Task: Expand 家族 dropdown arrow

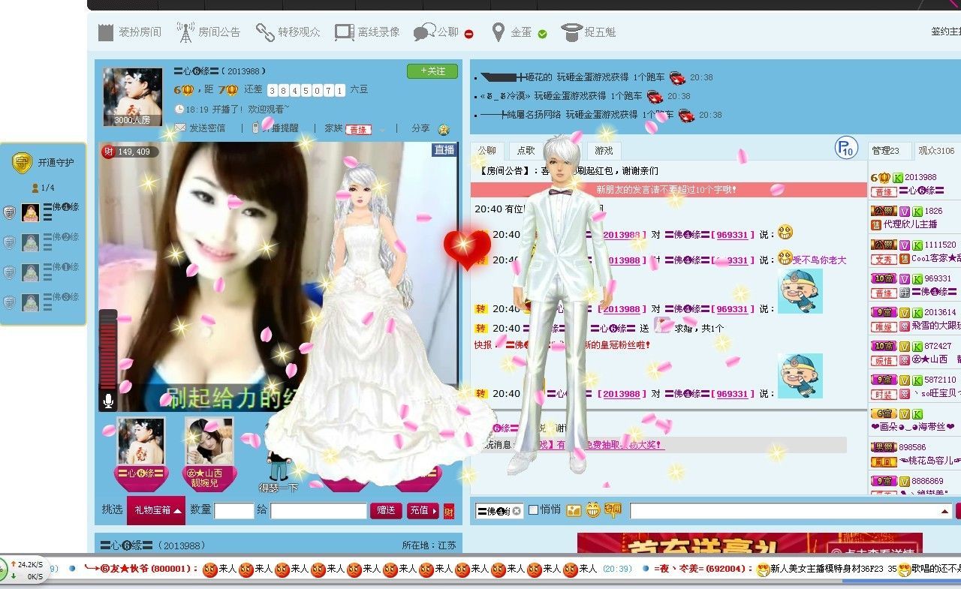Action: [381, 129]
